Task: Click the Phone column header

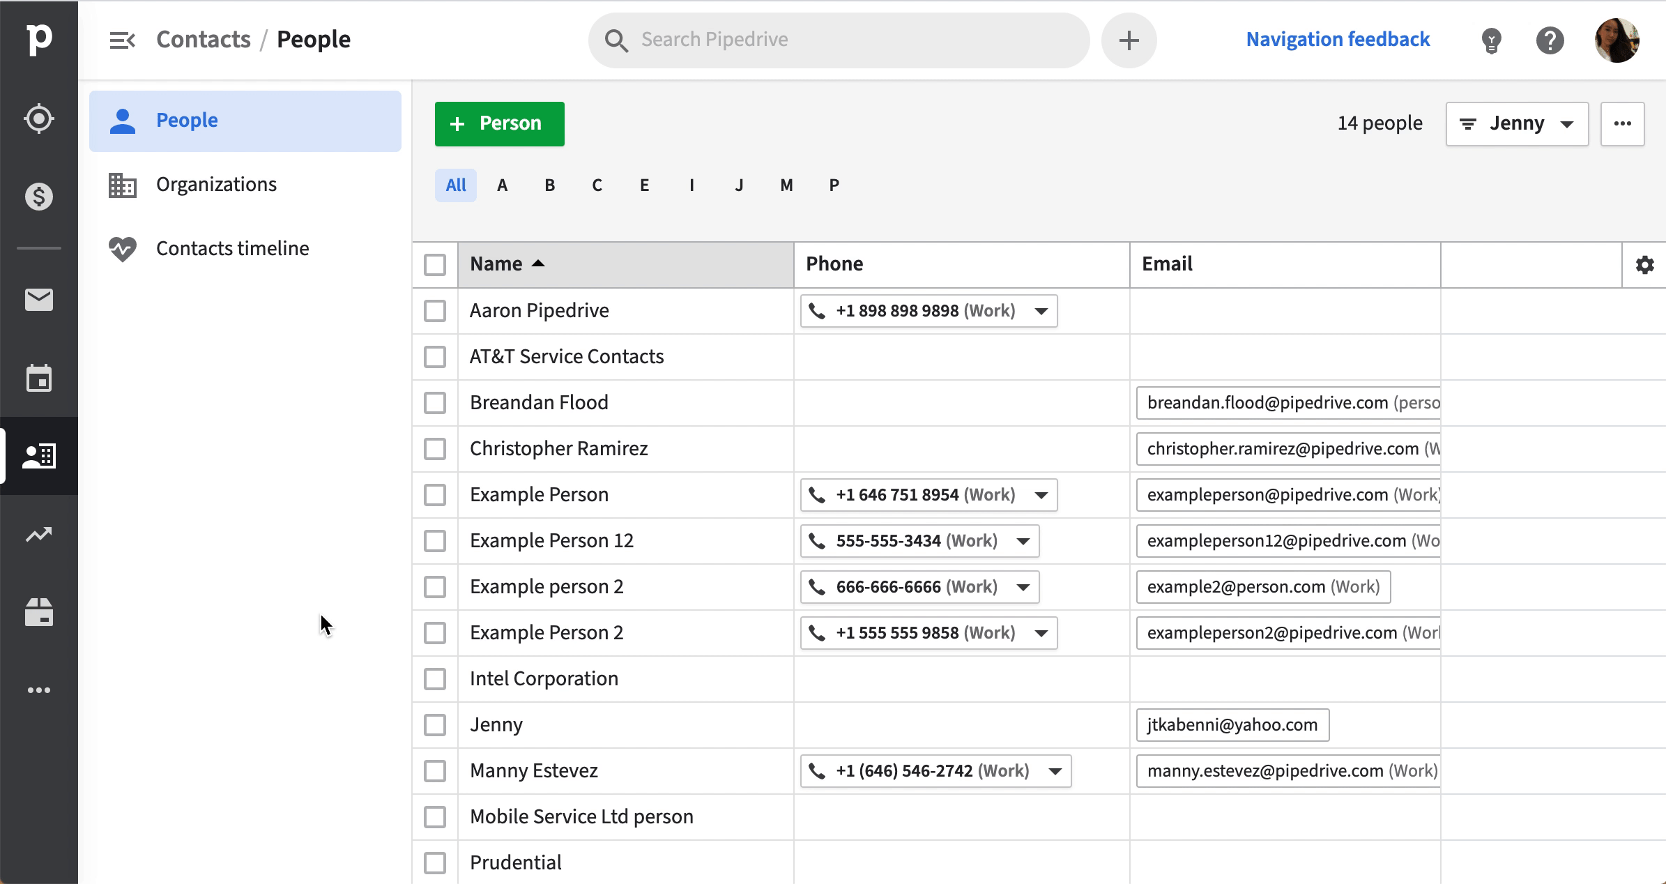Action: tap(961, 265)
